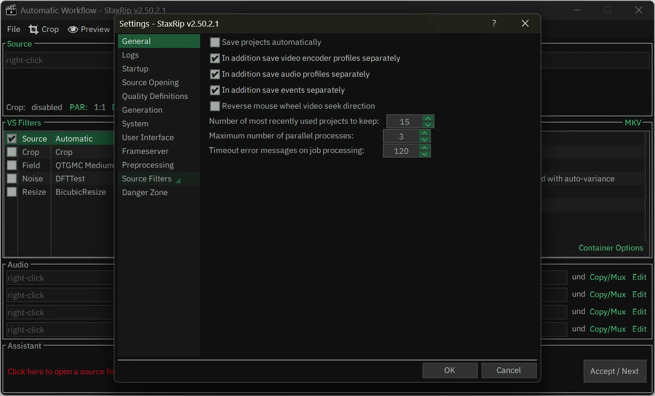This screenshot has width=655, height=396.
Task: Increase timeout error messages value
Action: pos(425,147)
